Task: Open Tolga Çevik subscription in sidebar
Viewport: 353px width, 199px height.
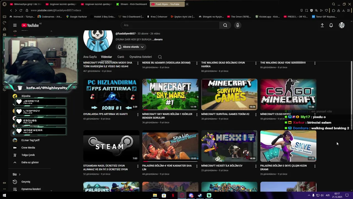Action: tap(28, 155)
